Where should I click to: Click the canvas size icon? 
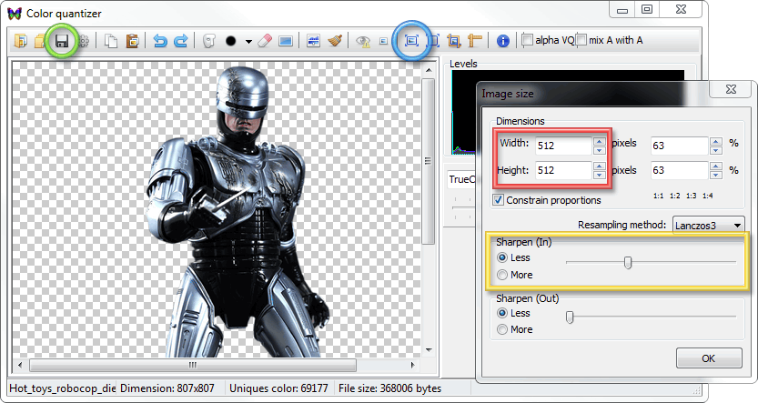click(x=433, y=41)
